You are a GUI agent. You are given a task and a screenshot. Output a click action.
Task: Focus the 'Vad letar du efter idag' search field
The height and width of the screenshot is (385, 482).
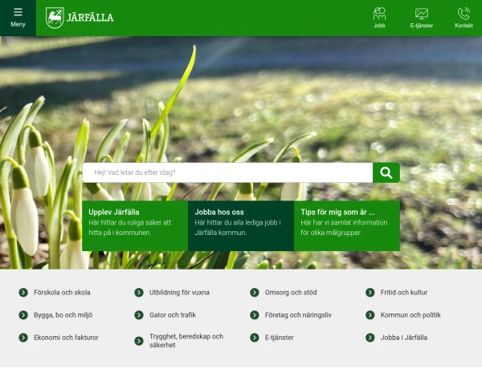227,172
